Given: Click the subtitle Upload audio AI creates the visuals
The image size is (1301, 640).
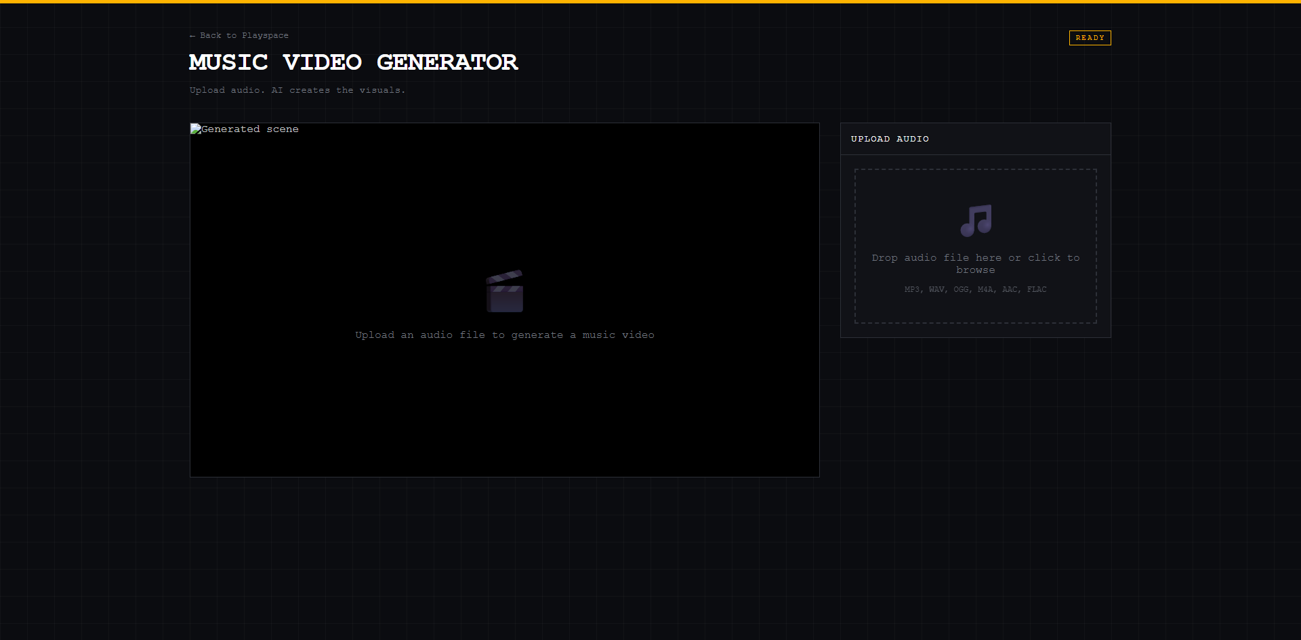Looking at the screenshot, I should [x=297, y=89].
